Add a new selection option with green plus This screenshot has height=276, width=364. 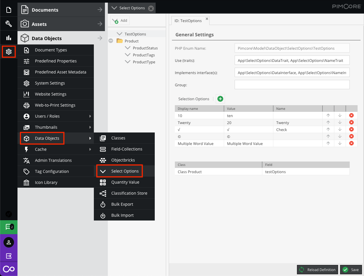[x=220, y=99]
